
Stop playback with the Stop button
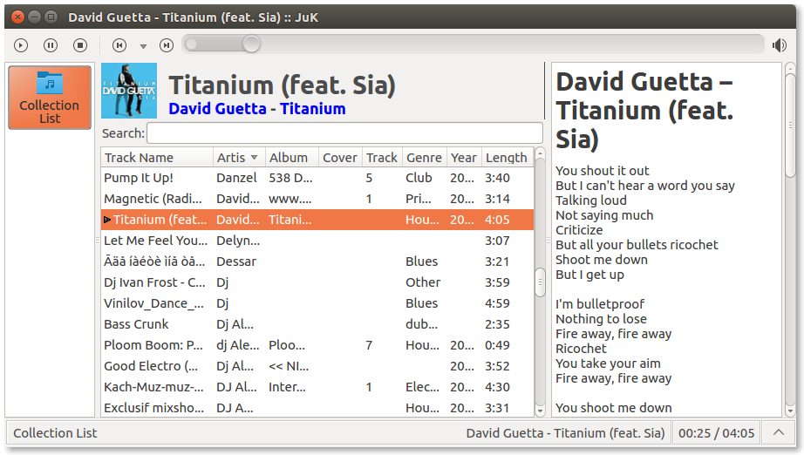[x=80, y=44]
